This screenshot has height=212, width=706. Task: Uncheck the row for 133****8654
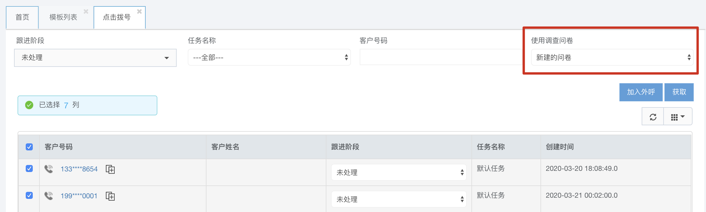pos(29,168)
